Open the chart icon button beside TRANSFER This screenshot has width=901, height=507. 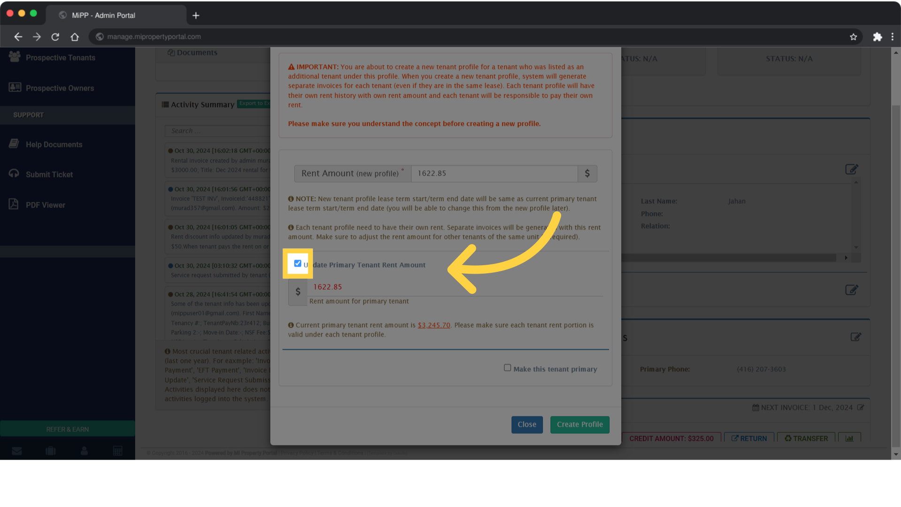(x=849, y=438)
